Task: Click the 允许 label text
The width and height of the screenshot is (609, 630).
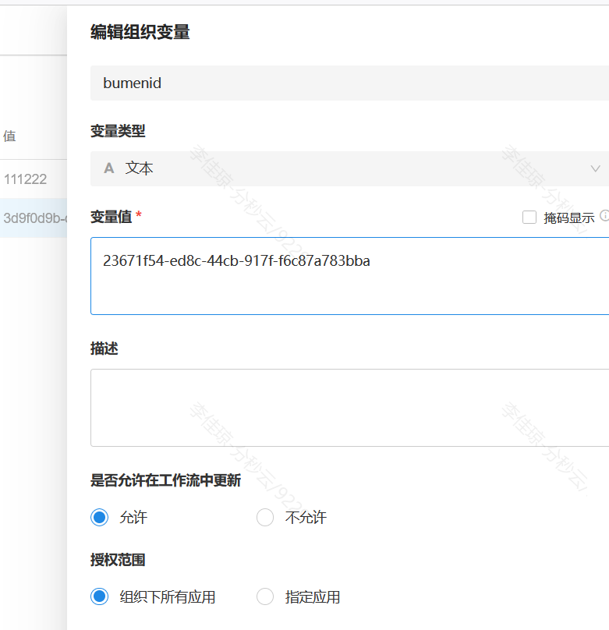Action: click(133, 518)
